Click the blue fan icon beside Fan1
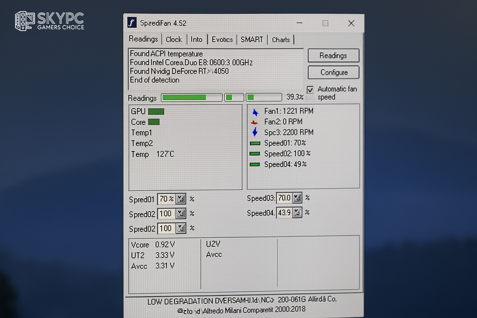Image resolution: width=477 pixels, height=318 pixels. pos(255,112)
